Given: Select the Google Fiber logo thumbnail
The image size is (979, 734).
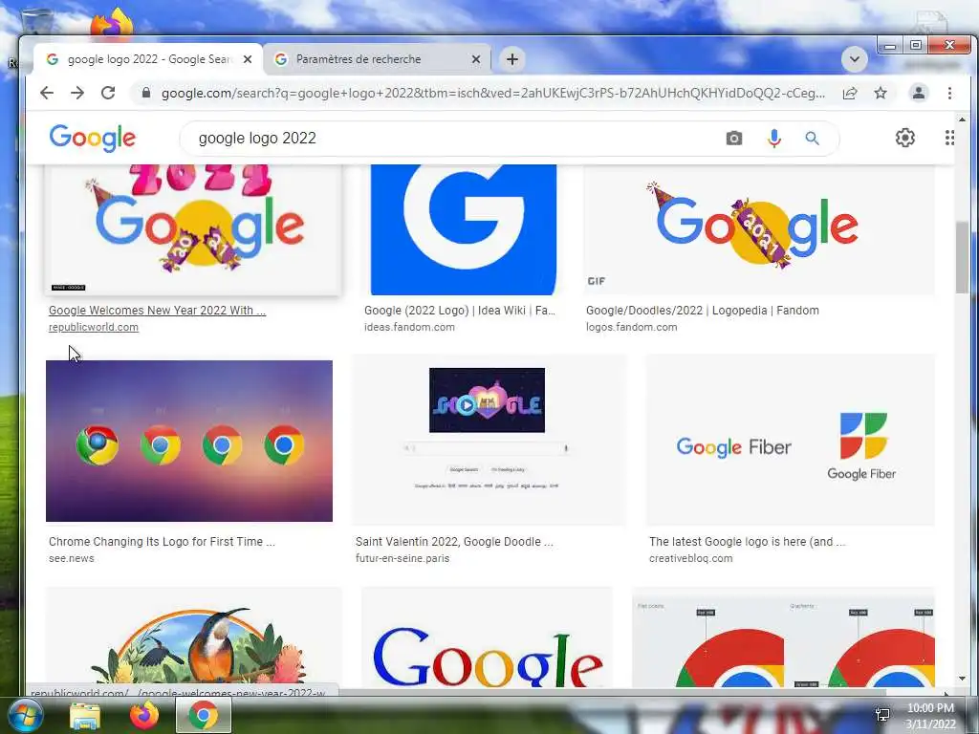Looking at the screenshot, I should coord(791,441).
